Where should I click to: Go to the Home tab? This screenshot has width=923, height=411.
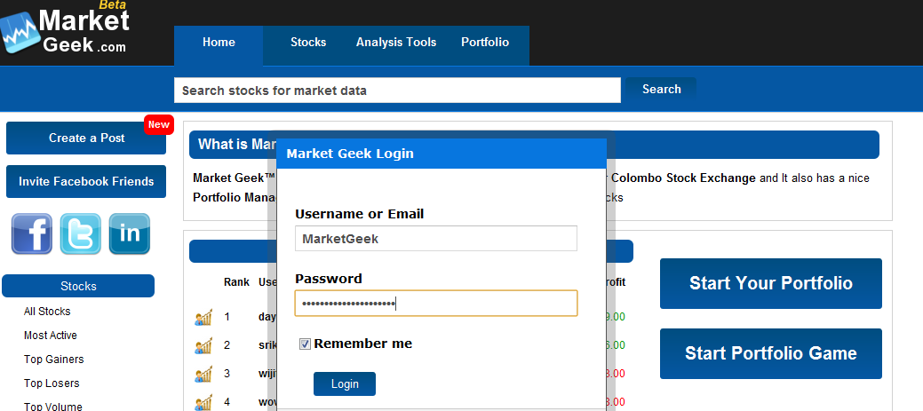pos(219,45)
